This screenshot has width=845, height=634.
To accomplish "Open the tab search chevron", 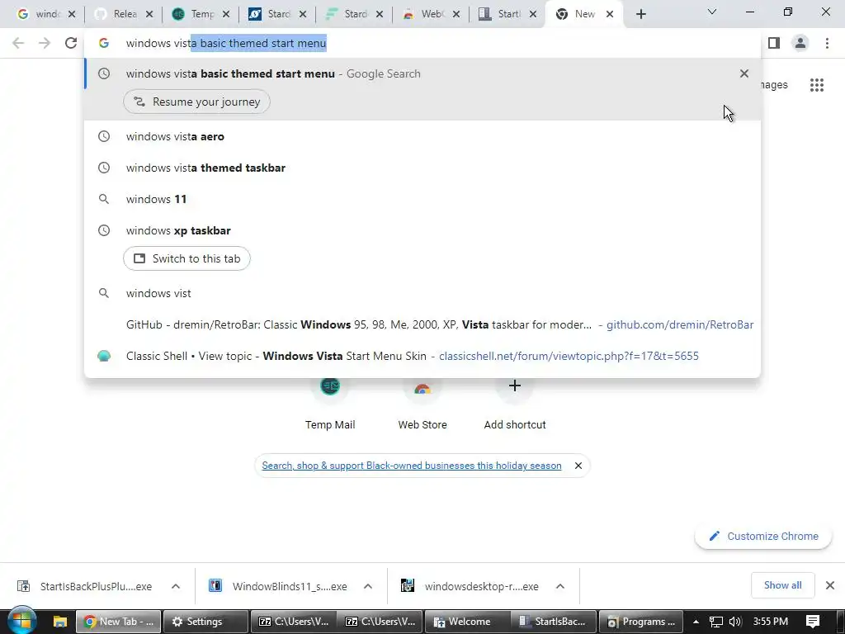I will [x=711, y=12].
